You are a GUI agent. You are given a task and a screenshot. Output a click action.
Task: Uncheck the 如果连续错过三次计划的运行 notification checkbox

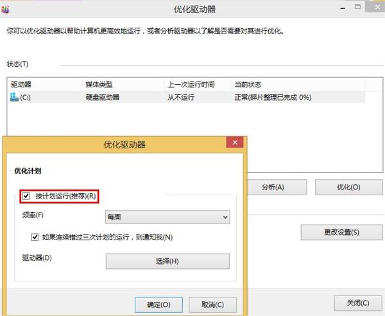point(35,237)
